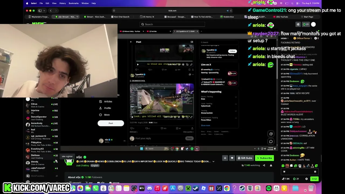Play the DEANSOCOOL video clip
345x194 pixels.
pos(132,117)
